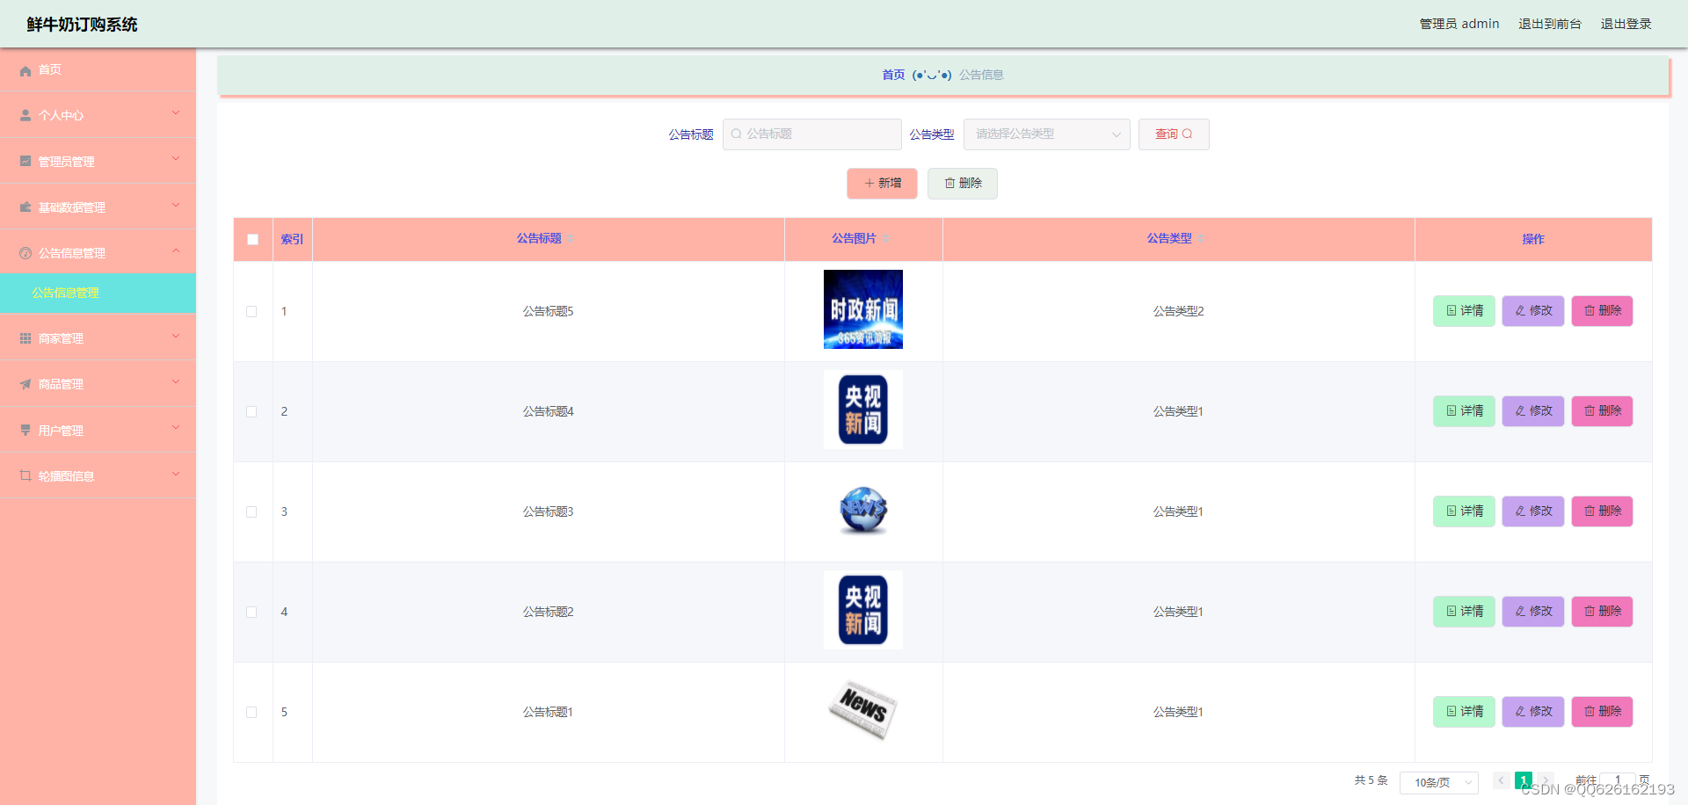Click the paper-plane icon for 商品管理
Viewport: 1688px width, 805px height.
coord(25,384)
